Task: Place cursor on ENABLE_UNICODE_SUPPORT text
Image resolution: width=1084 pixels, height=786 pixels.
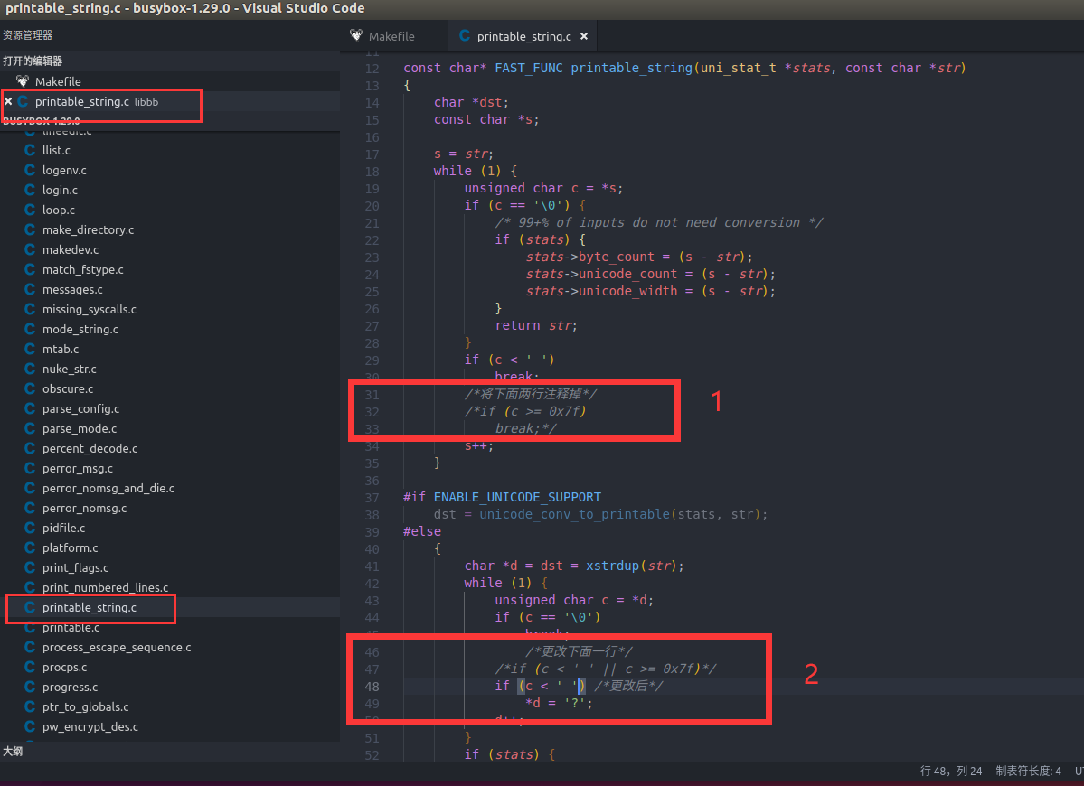Action: (x=517, y=497)
